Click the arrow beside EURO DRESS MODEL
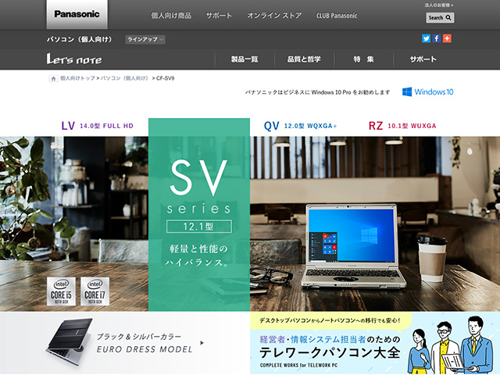Screen dimensions: 500x375 pos(202,343)
